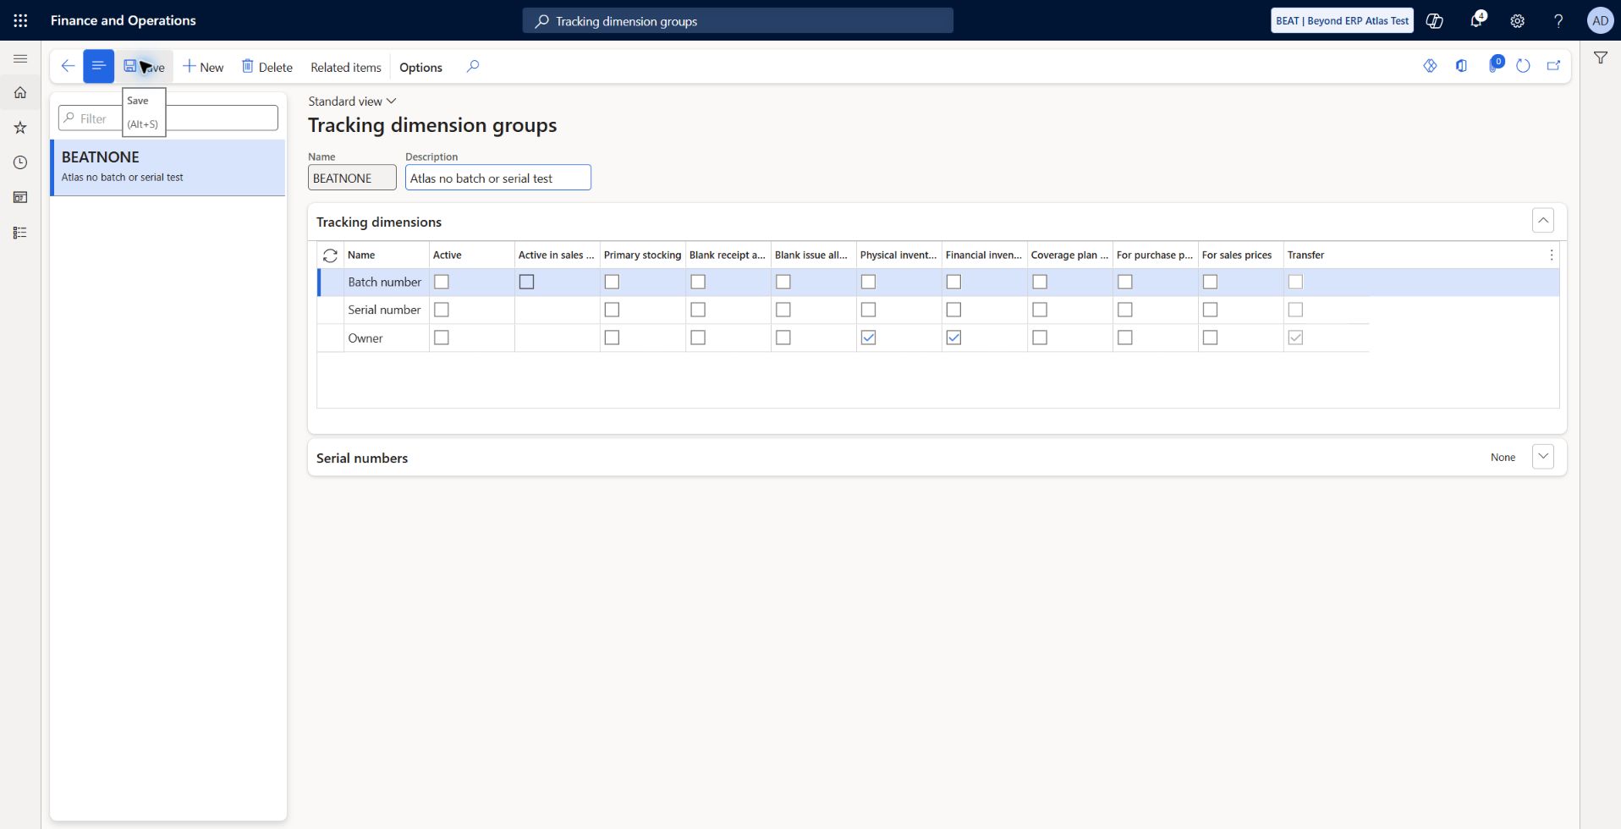This screenshot has height=829, width=1621.
Task: Sort by Primary stocking column header
Action: (x=642, y=255)
